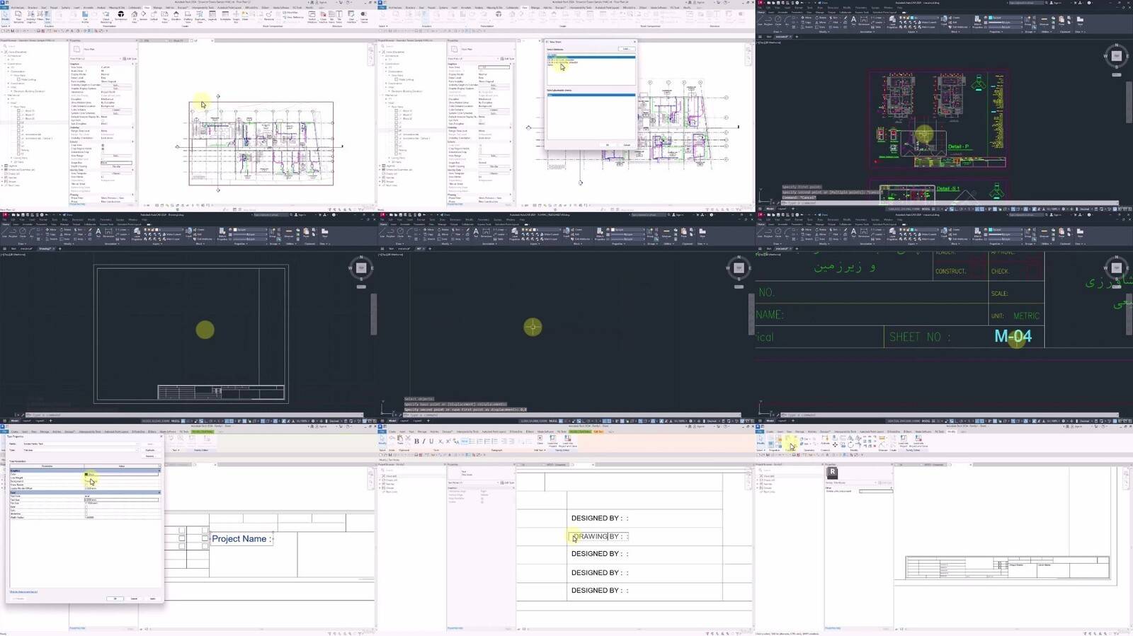Open Edit Text ribbon tab in Revit
Screen dimensions: 1133x636
tap(598, 431)
